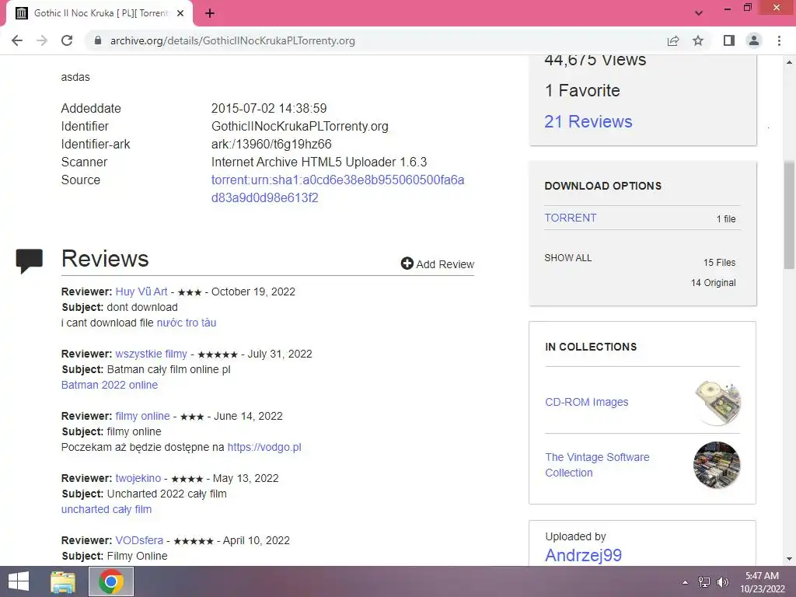Click the 1 file count beside TORRENT
This screenshot has height=597, width=796.
tap(726, 218)
